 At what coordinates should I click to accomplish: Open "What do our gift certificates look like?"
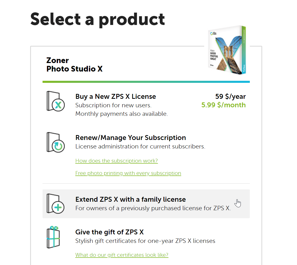click(122, 255)
